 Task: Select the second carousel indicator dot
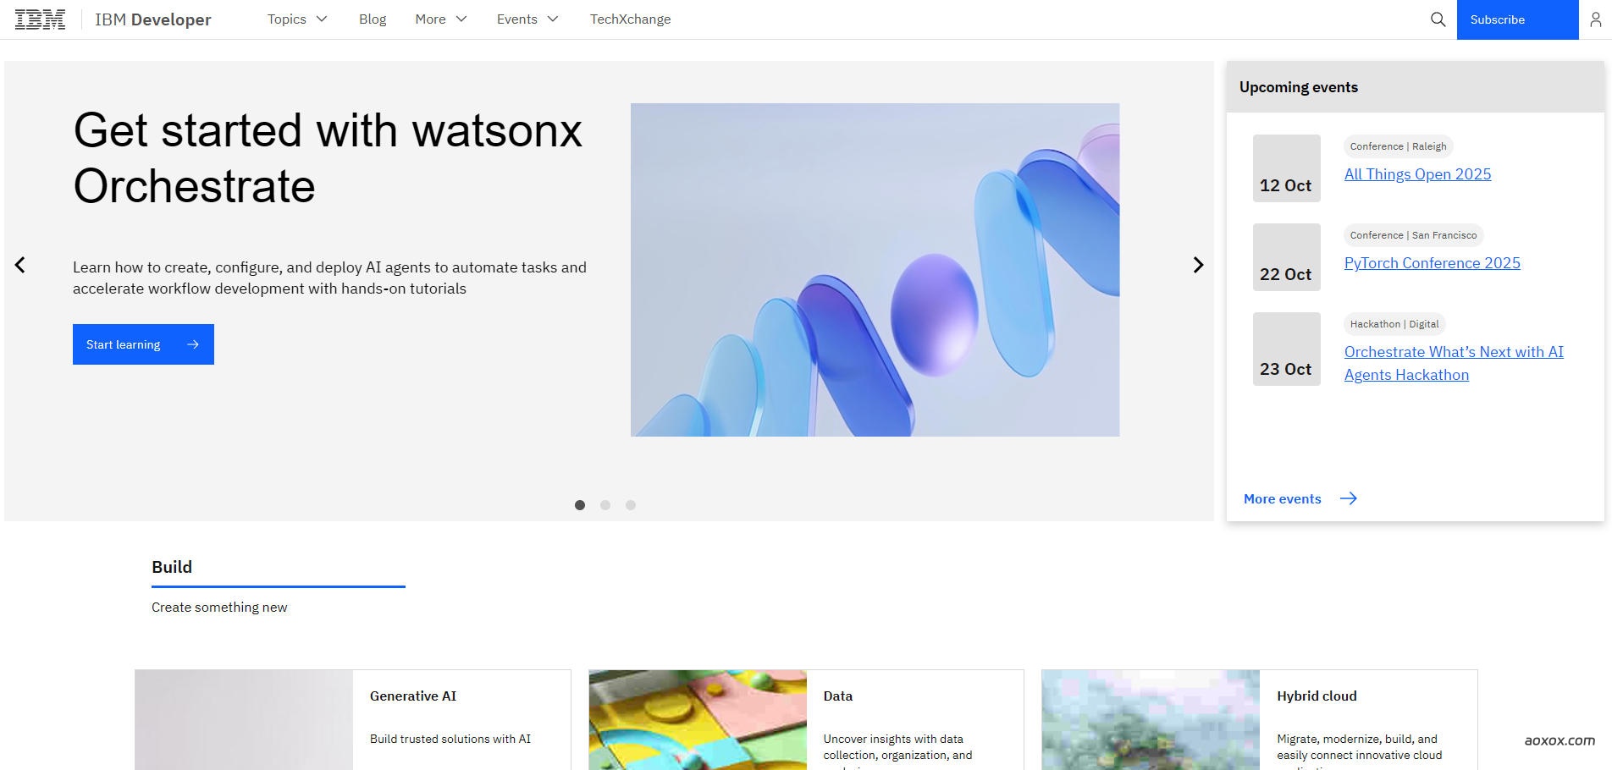coord(605,505)
